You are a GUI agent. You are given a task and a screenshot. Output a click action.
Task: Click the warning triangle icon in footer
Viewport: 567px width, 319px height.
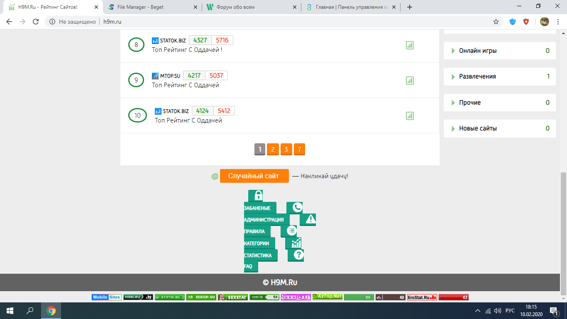click(x=308, y=219)
